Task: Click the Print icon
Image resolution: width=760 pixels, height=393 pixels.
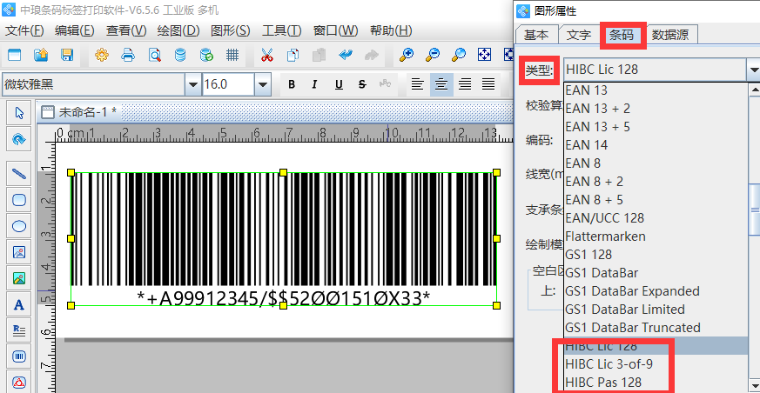Action: click(128, 55)
